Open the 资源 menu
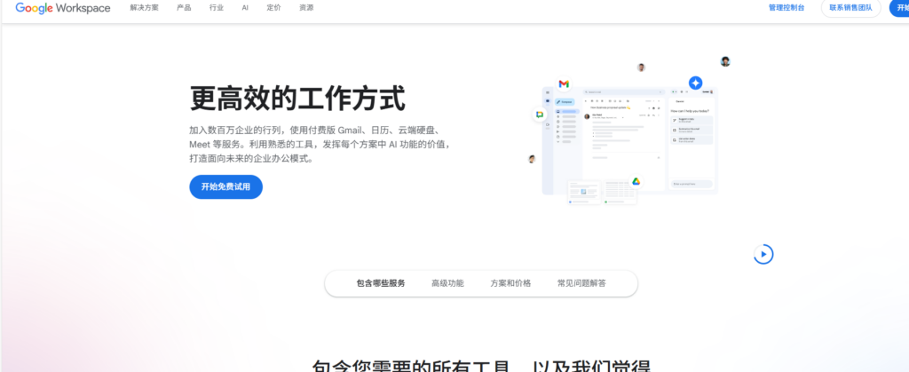 tap(306, 8)
